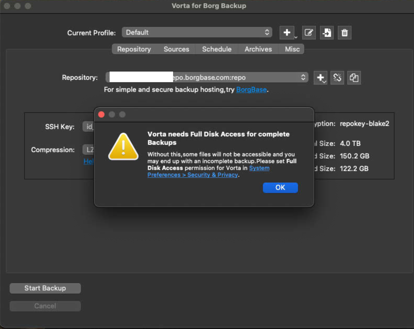Copy the repository URL using the copy icon
Image resolution: width=414 pixels, height=329 pixels.
coord(354,78)
